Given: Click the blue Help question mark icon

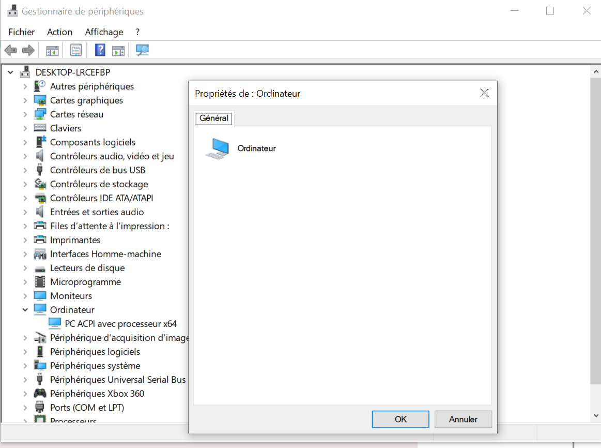Looking at the screenshot, I should [100, 50].
